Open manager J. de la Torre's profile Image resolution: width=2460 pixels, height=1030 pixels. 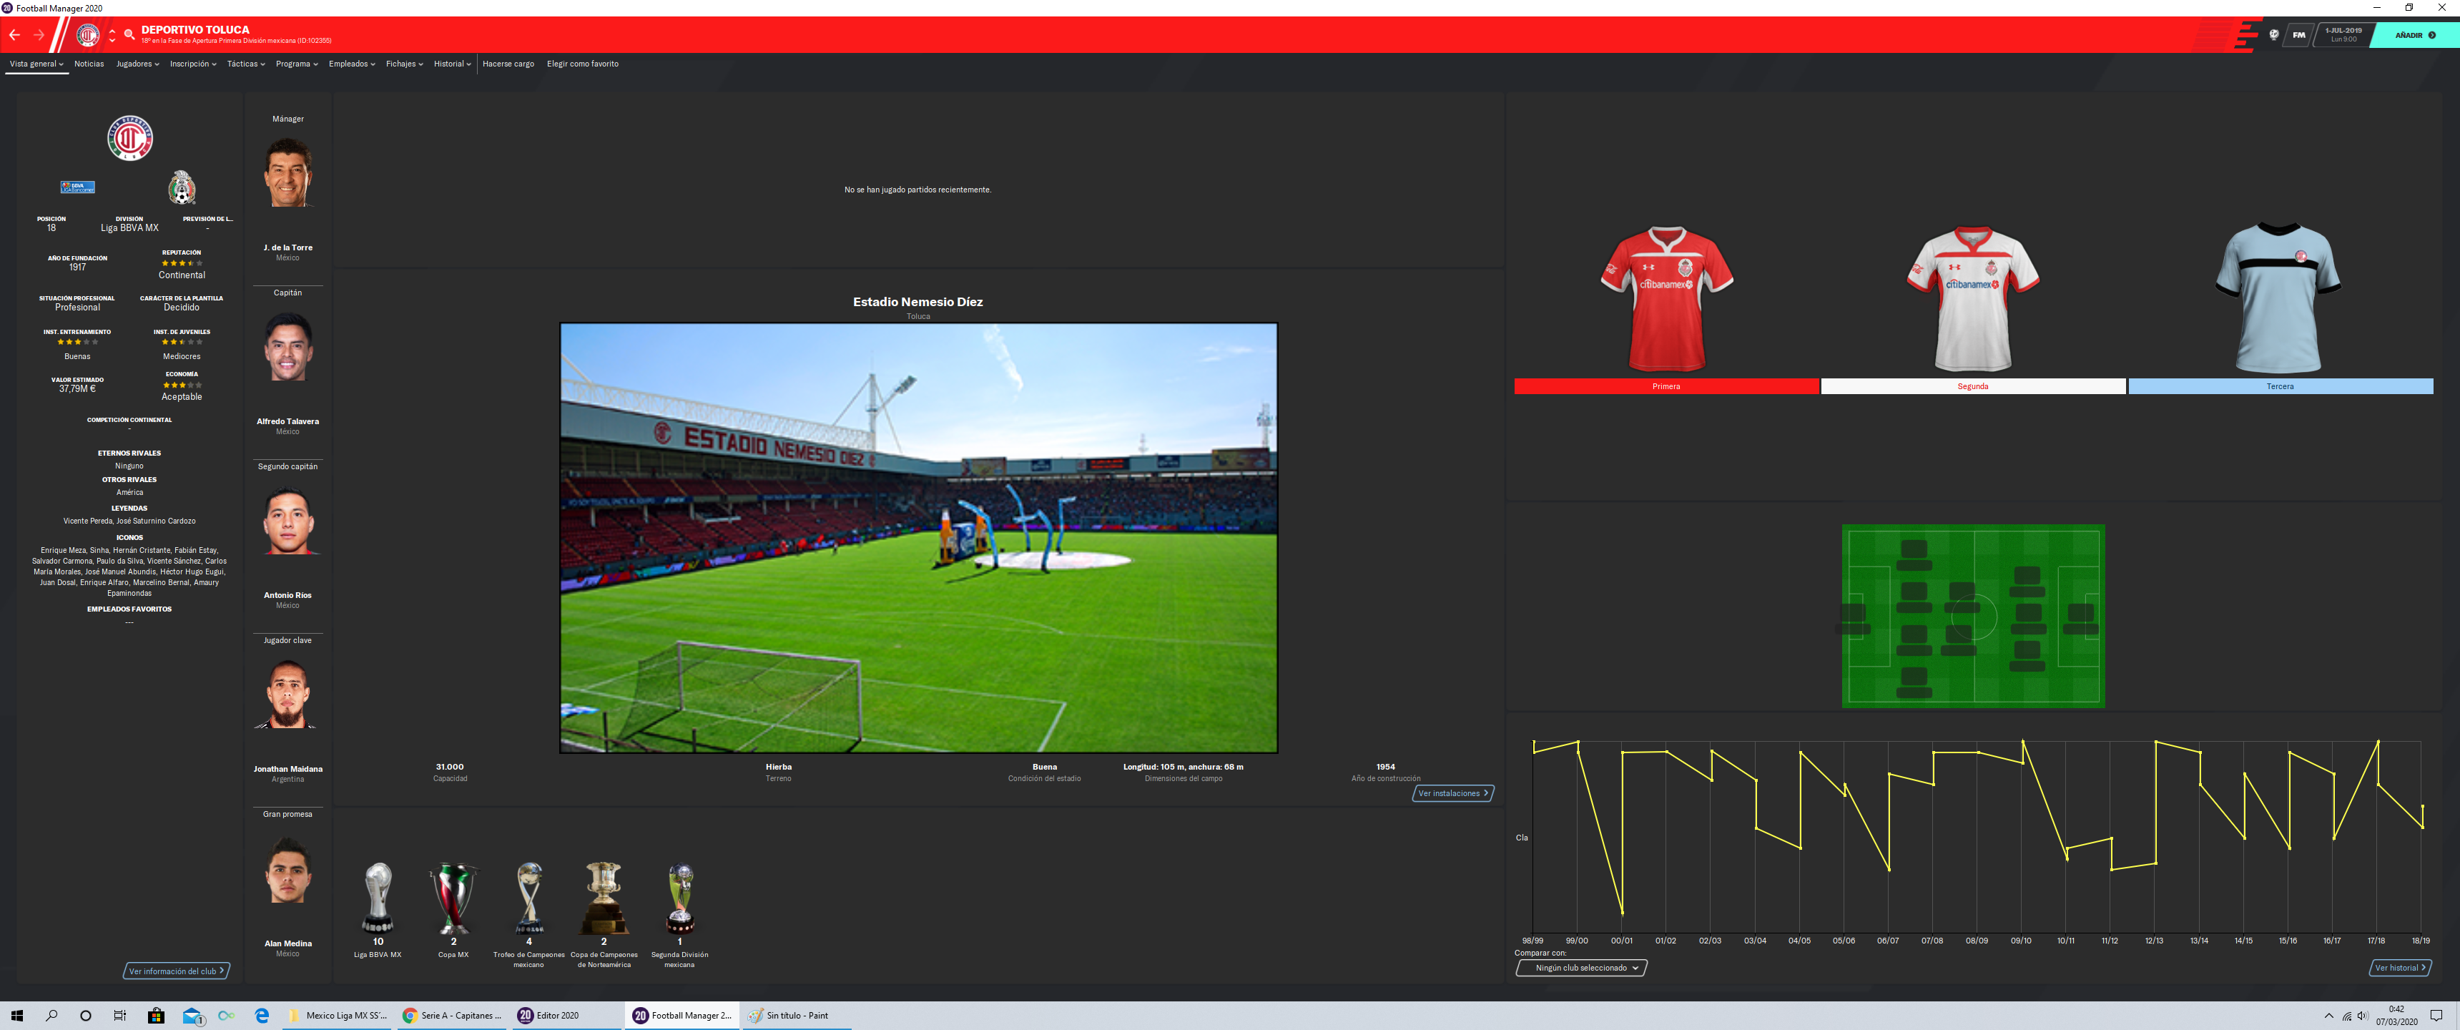(287, 247)
